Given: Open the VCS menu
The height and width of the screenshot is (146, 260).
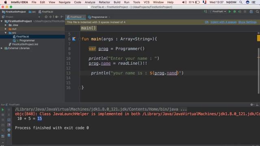Looking at the screenshot, I should click(146, 2).
